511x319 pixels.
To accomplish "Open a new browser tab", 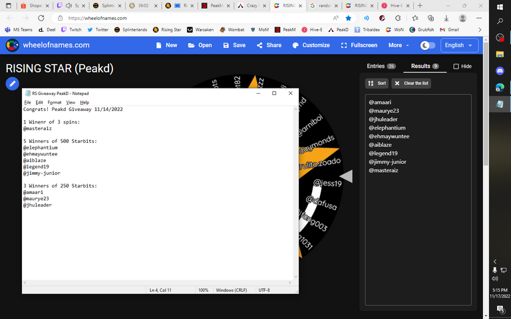I will coord(420,5).
